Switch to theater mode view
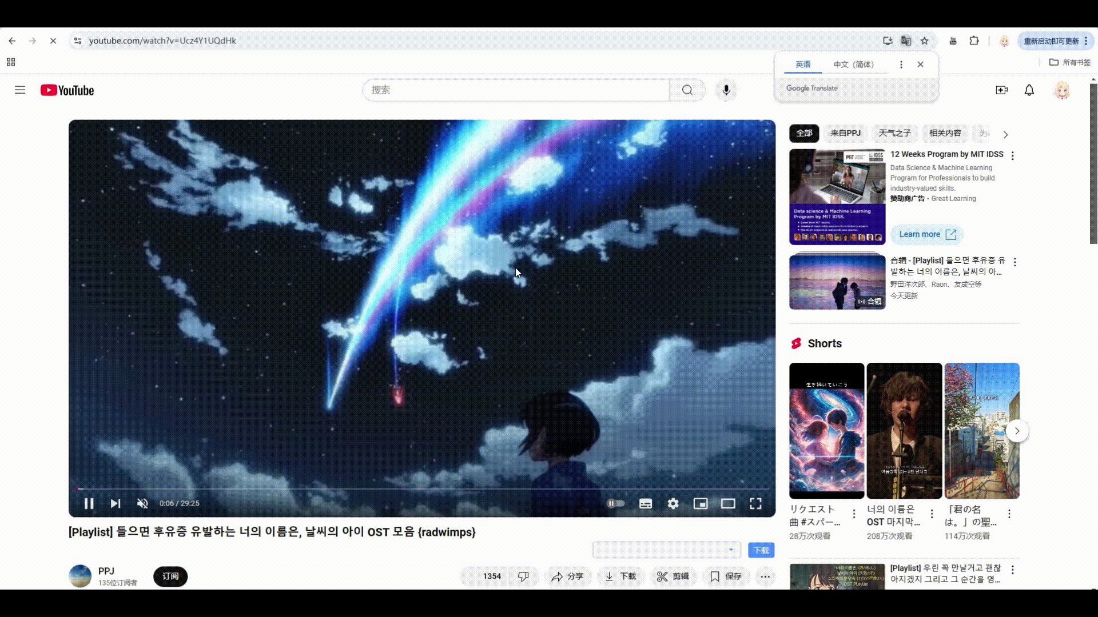The width and height of the screenshot is (1098, 617). 728,503
